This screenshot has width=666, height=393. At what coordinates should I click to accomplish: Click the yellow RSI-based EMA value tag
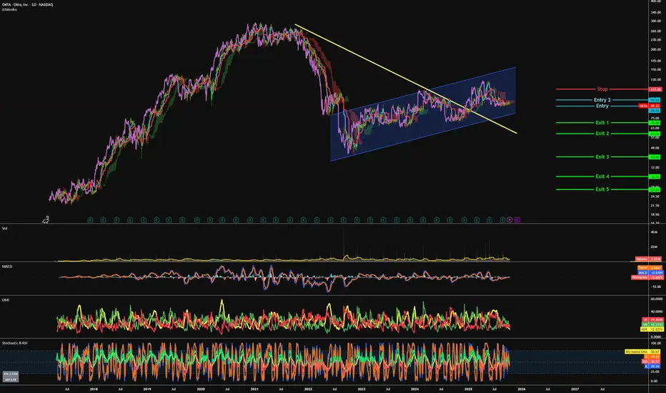click(642, 352)
